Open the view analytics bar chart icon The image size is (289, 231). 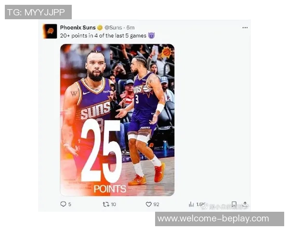pos(191,204)
